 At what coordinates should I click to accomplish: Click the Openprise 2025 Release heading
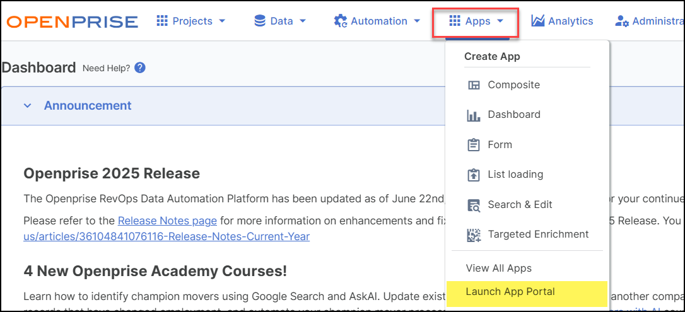coord(112,174)
